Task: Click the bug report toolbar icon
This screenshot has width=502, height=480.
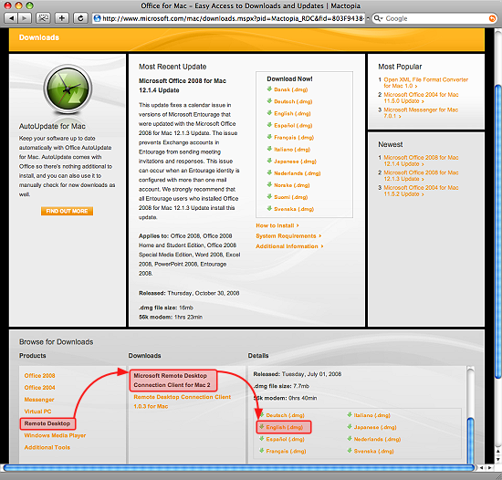Action: click(43, 18)
